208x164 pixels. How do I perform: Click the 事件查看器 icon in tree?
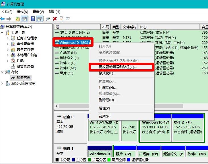pos(13,44)
